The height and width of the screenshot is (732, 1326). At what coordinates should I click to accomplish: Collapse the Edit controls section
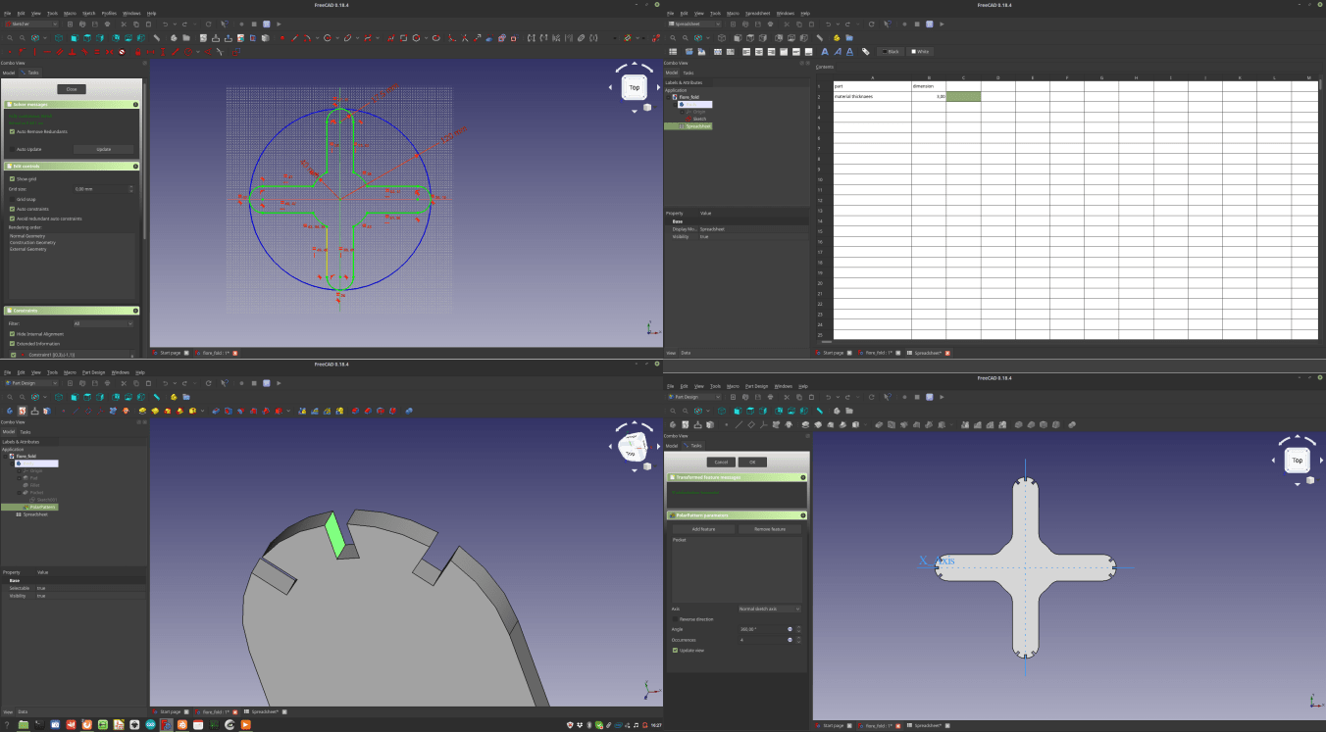coord(135,166)
